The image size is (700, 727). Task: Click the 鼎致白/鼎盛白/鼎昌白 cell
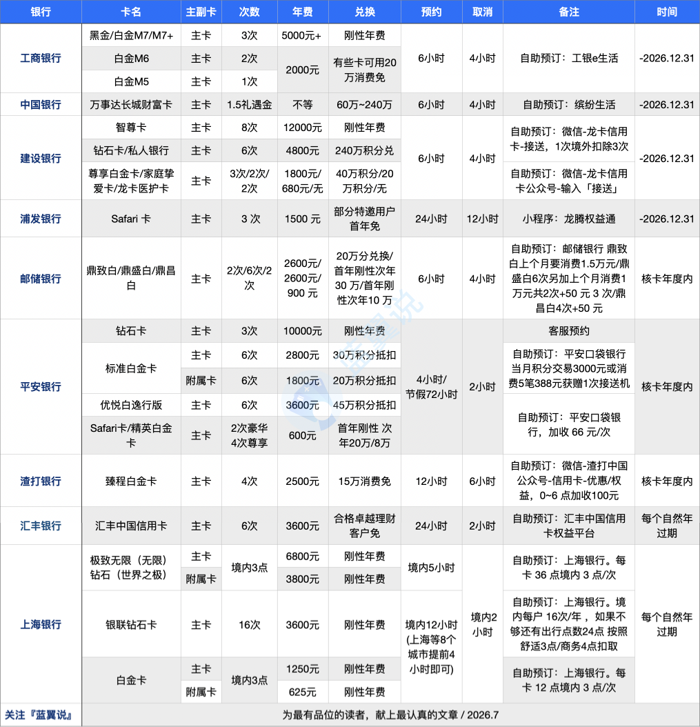[131, 279]
